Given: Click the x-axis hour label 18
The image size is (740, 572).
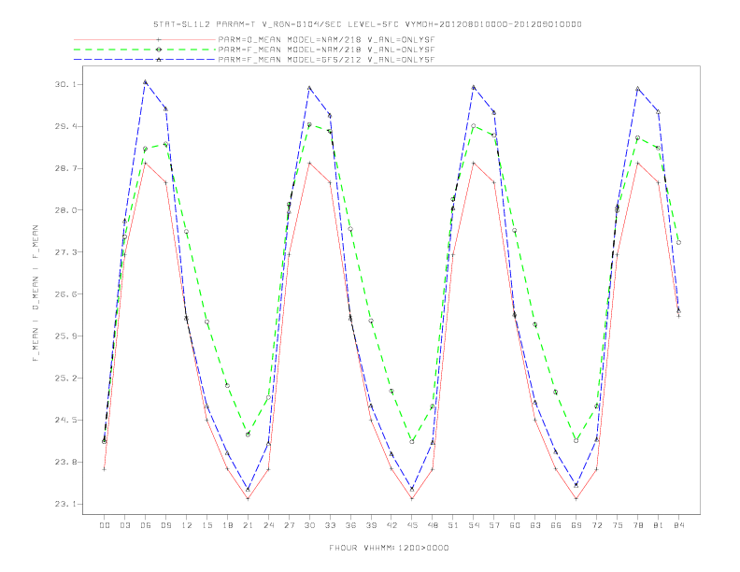Looking at the screenshot, I should point(227,525).
